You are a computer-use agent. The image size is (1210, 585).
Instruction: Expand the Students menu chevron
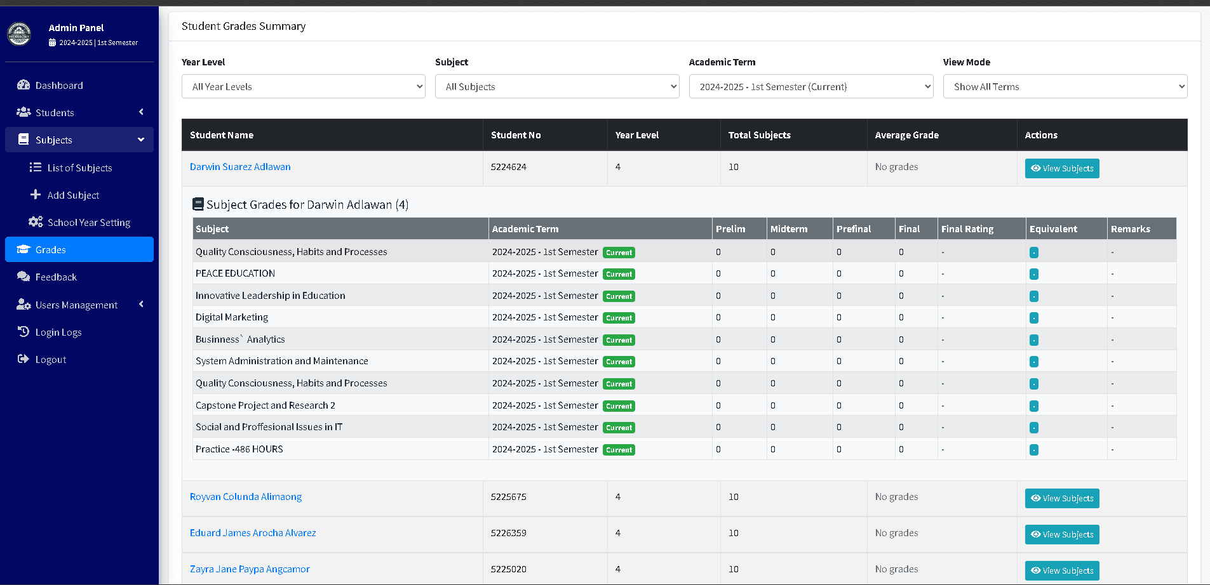coord(141,112)
